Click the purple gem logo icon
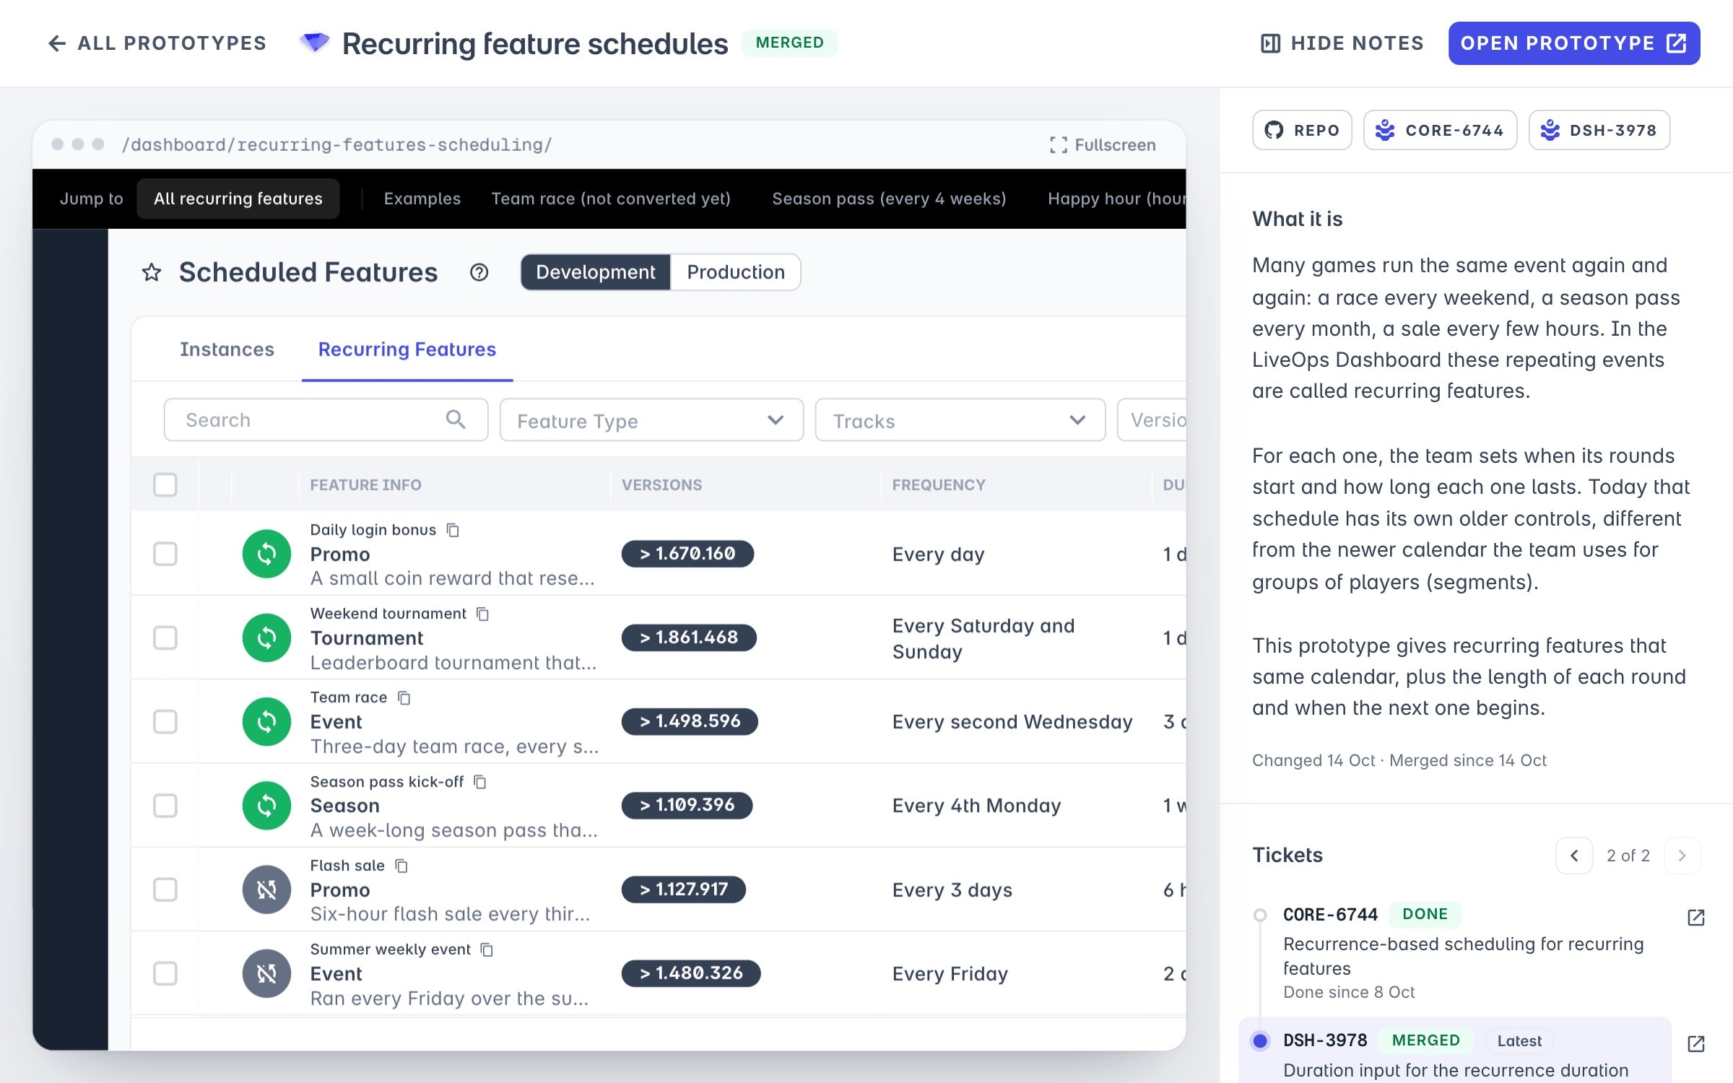 [314, 43]
